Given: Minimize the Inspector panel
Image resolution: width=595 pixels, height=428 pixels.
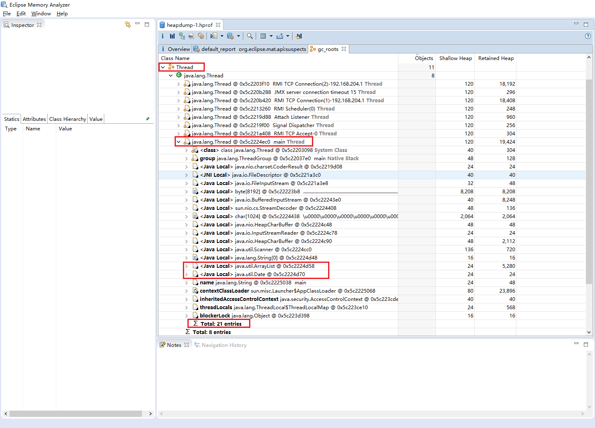Looking at the screenshot, I should (x=137, y=24).
